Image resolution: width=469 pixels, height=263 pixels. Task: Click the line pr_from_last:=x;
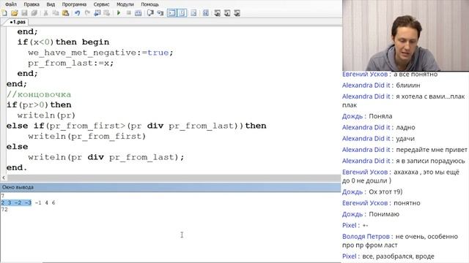point(71,64)
